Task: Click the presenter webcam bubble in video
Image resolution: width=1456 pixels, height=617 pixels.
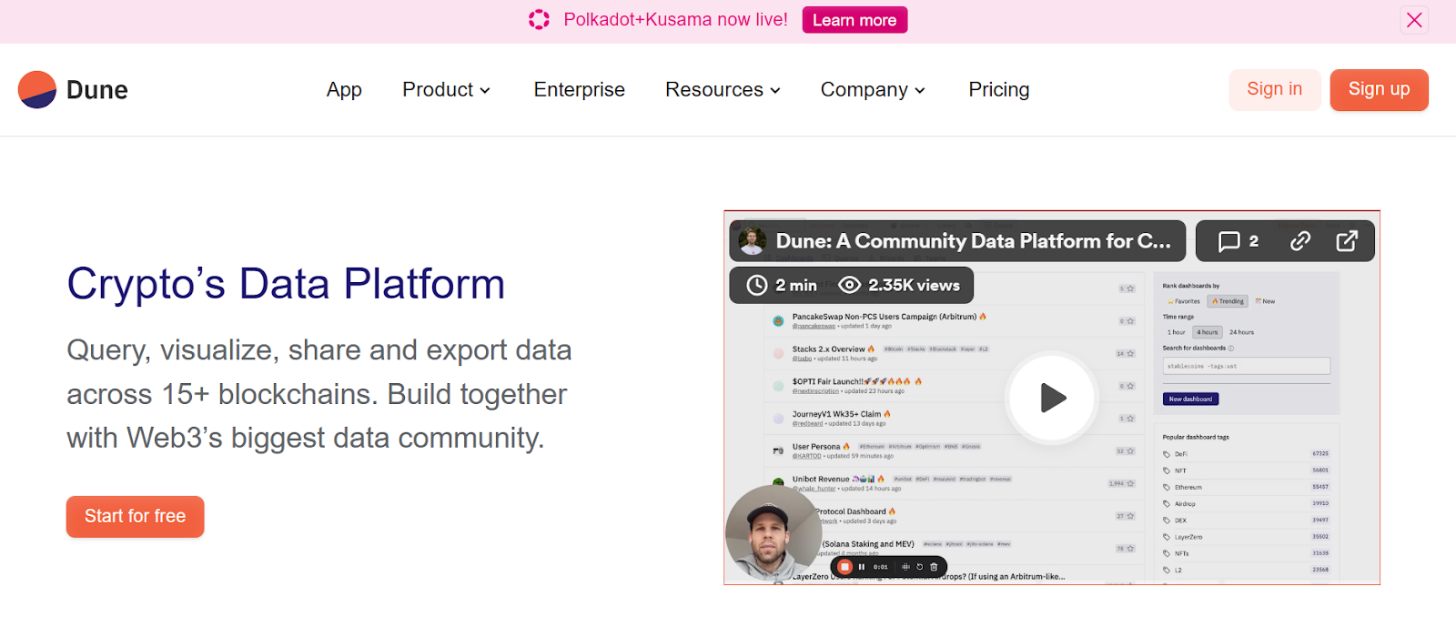Action: (773, 532)
